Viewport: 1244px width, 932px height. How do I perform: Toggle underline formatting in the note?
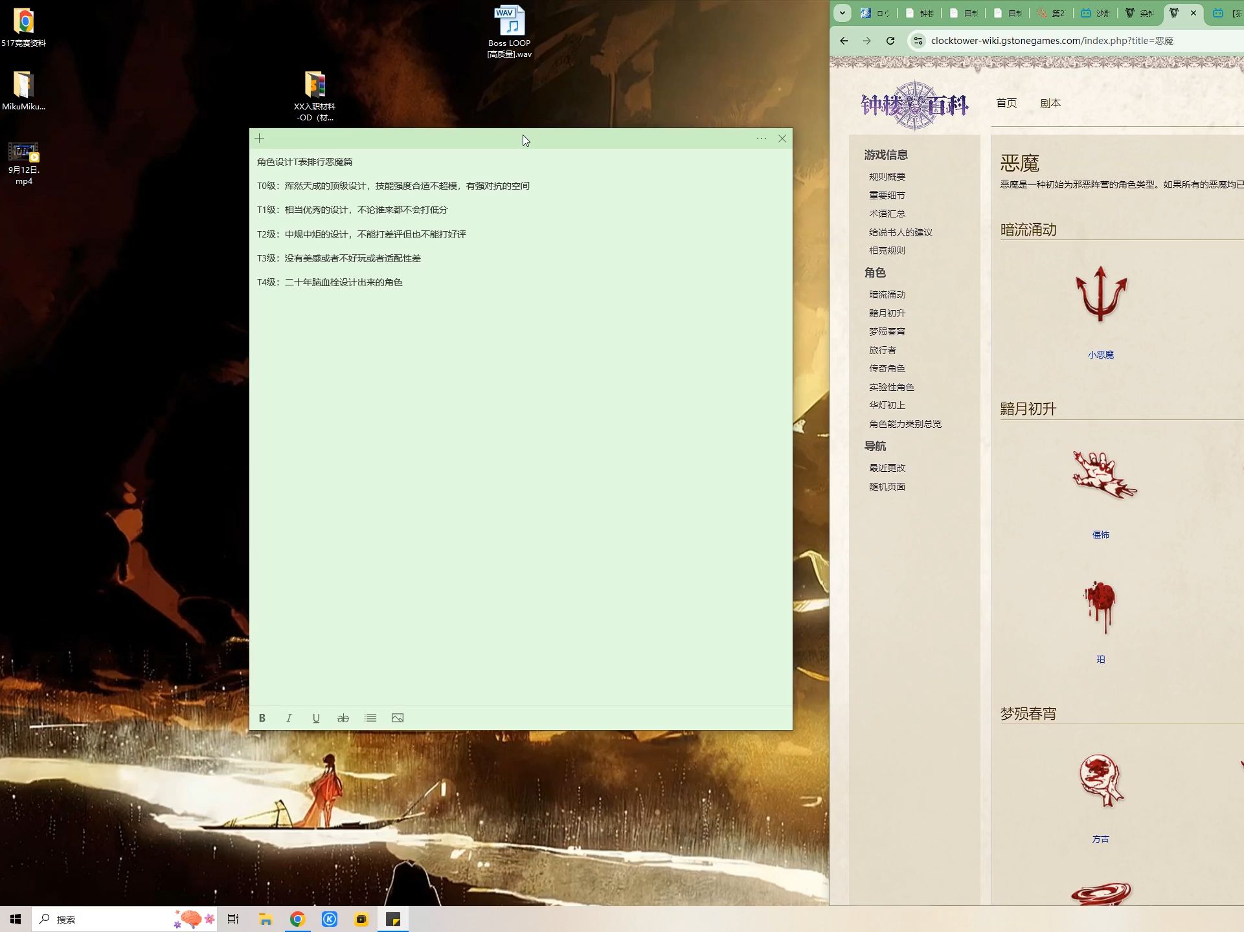pos(316,718)
